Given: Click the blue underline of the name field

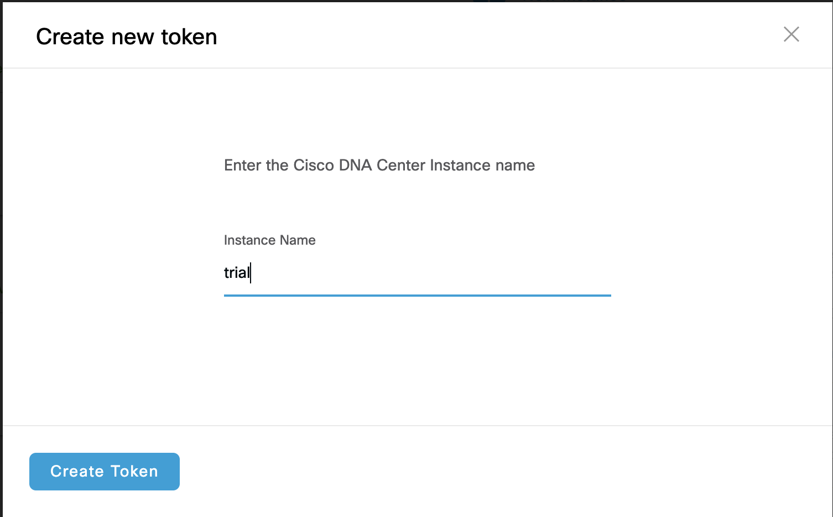Looking at the screenshot, I should pos(417,296).
